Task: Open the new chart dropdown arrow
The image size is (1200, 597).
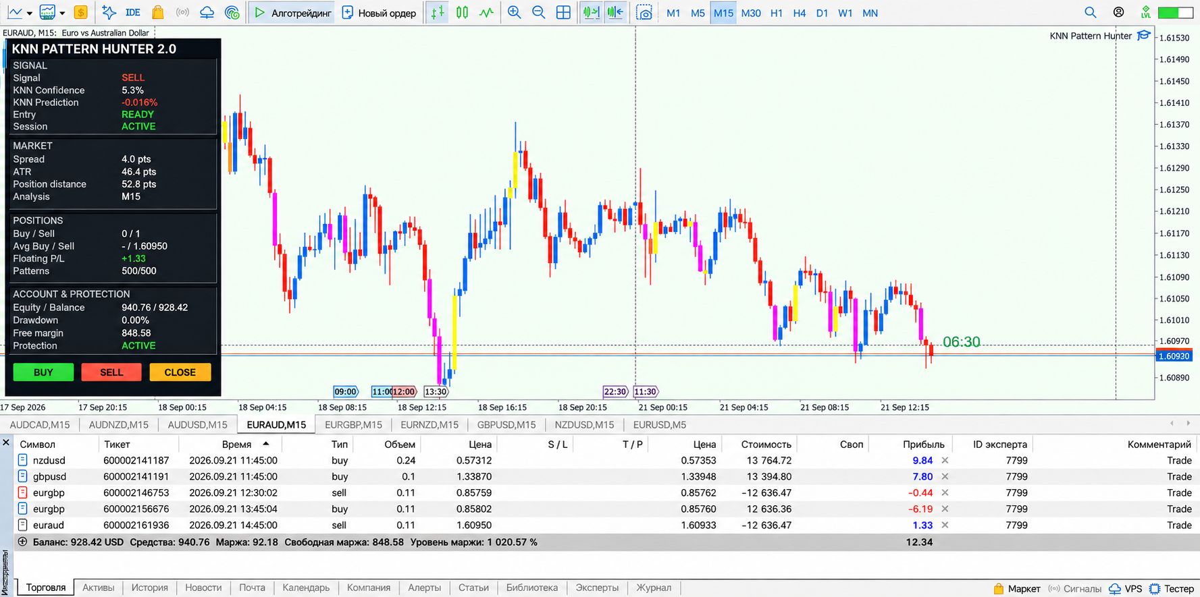Action: click(29, 13)
